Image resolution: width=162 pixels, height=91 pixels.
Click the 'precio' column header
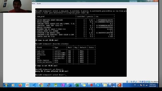tap(90, 16)
